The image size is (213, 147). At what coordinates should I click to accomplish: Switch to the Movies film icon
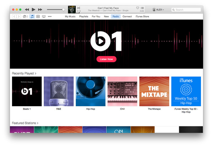point(38,17)
